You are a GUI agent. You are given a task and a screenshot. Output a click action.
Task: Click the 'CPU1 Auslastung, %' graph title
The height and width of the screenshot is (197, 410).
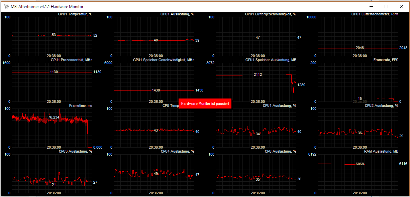280,106
